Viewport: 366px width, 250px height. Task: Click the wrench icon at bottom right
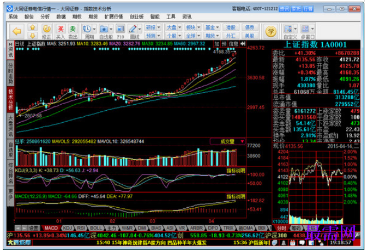tap(357, 235)
